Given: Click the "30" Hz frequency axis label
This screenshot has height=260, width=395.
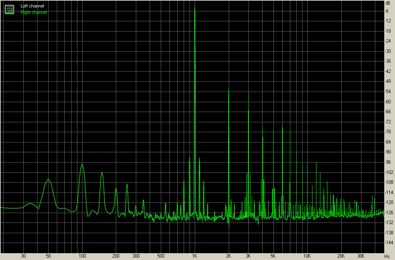Looking at the screenshot, I should coord(23,256).
